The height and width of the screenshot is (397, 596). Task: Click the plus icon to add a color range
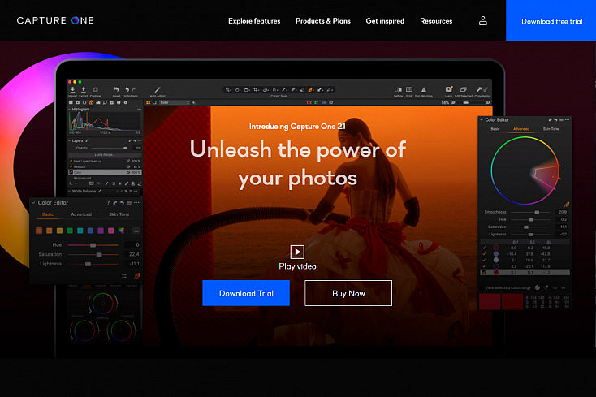(555, 287)
